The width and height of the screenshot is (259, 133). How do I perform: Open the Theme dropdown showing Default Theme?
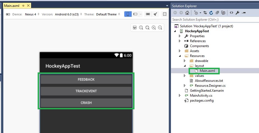(108, 14)
